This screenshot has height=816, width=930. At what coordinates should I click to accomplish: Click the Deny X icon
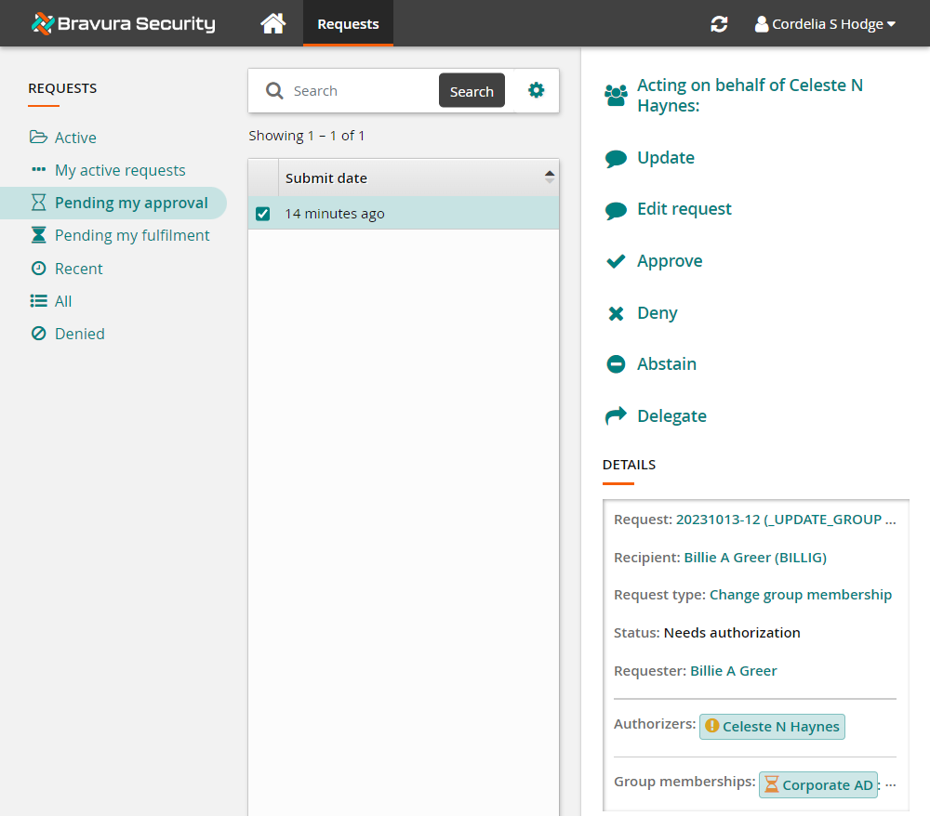coord(616,313)
